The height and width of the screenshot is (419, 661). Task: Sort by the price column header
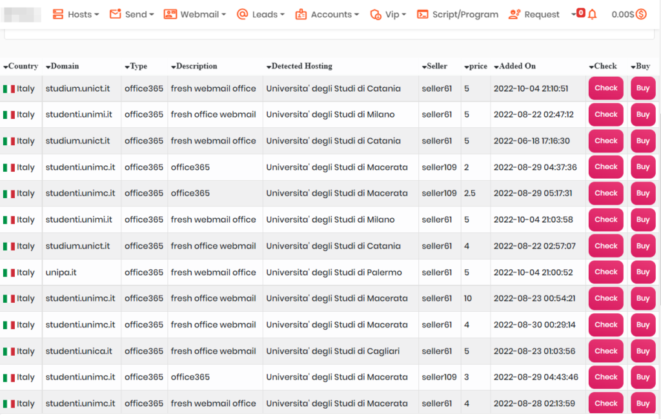click(476, 66)
